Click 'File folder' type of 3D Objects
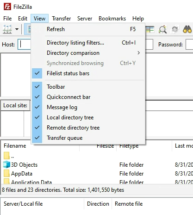This screenshot has height=215, width=193. pos(131,165)
